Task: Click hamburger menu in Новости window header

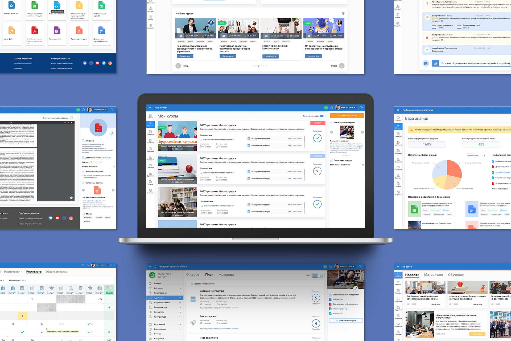Action: [x=398, y=267]
